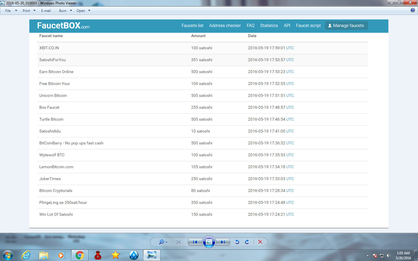Go to the FAQ page link
The height and width of the screenshot is (261, 418).
(251, 26)
